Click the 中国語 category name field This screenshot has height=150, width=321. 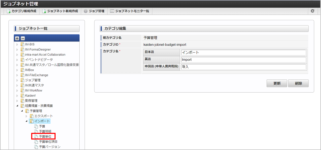243,67
